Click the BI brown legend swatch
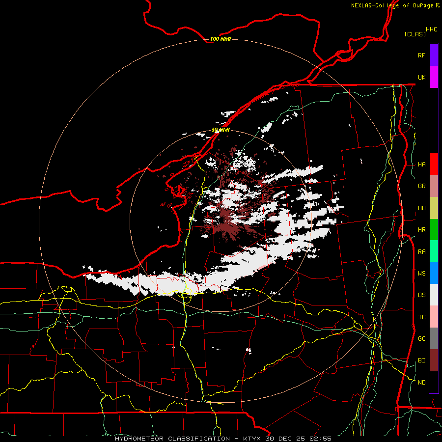 [x=434, y=360]
